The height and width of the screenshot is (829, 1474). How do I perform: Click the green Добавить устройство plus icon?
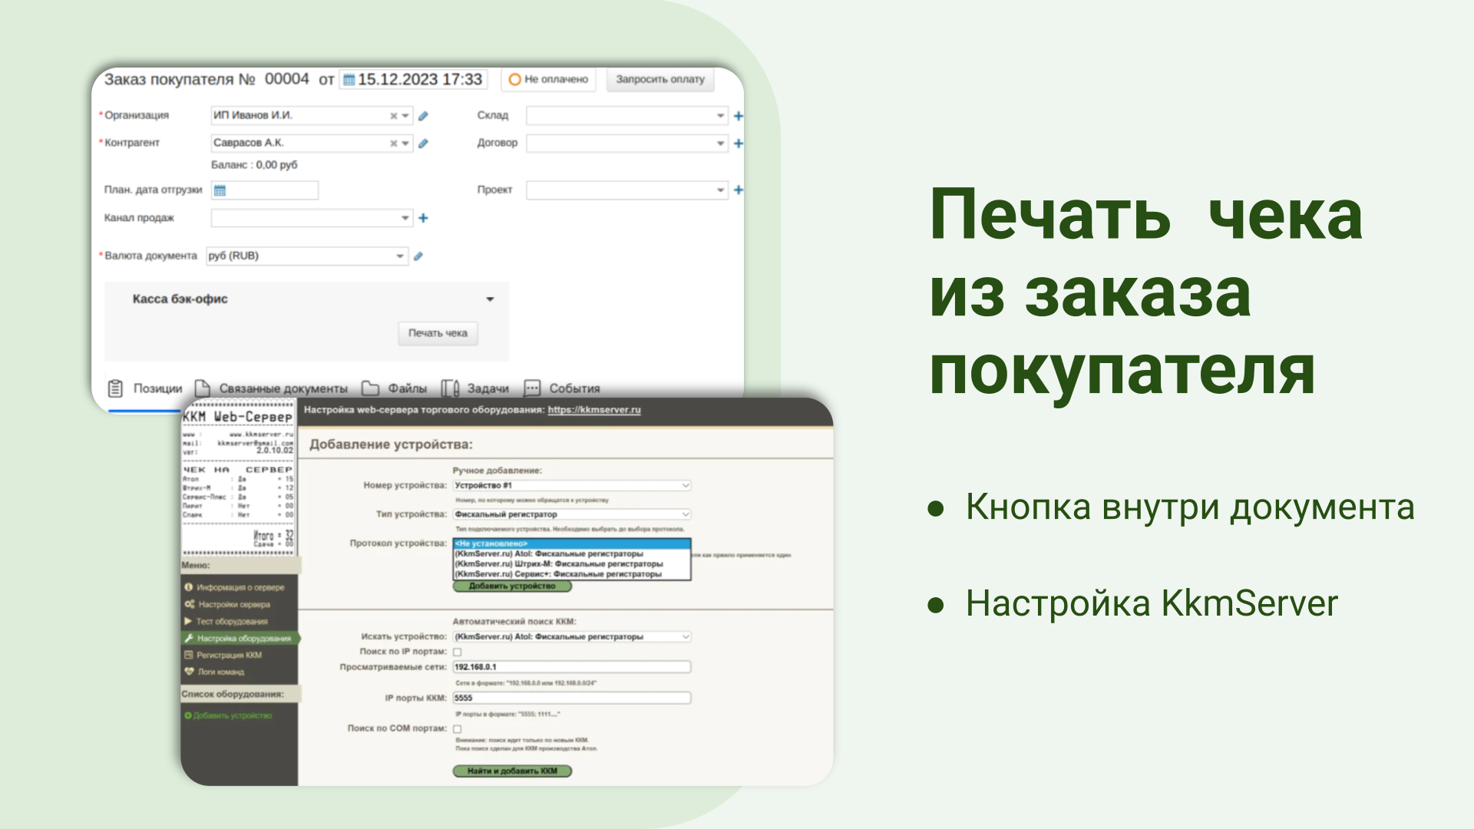[188, 715]
